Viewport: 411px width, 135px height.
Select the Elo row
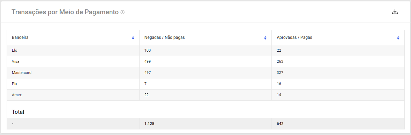[205, 51]
